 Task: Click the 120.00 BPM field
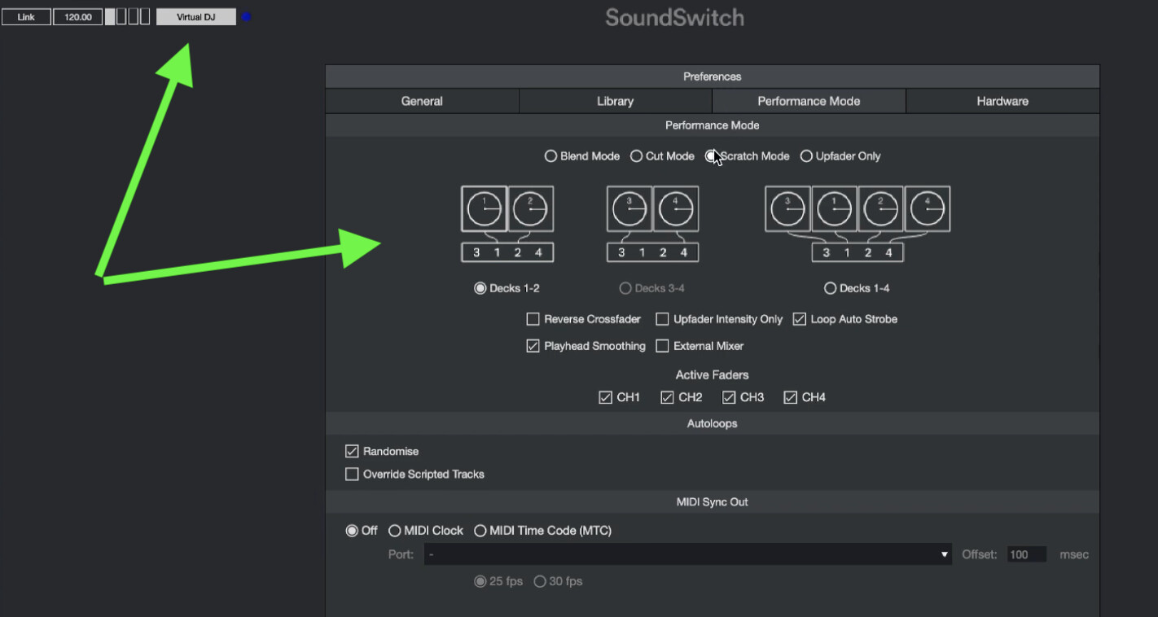tap(78, 17)
